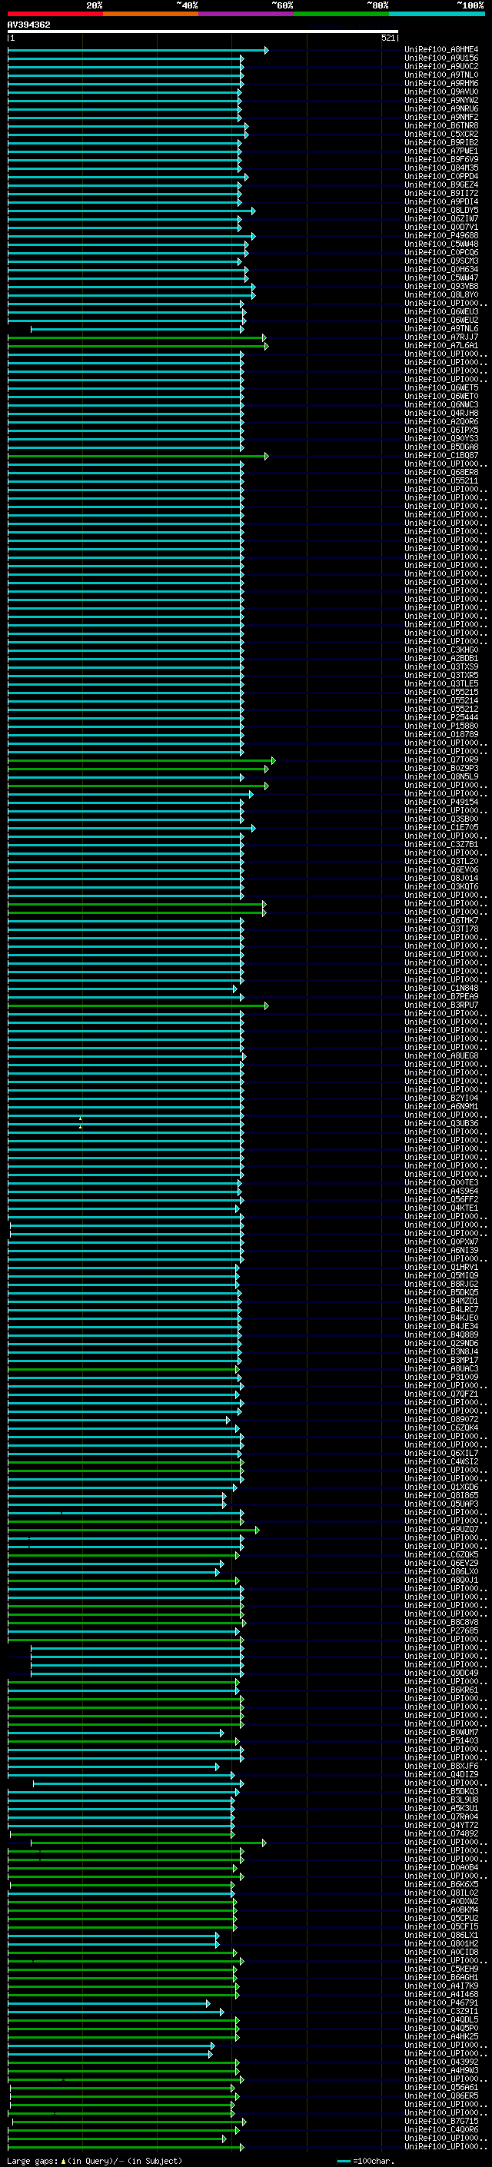Viewport: 492px width, 2167px height.
Task: Click the green ~80% identity legend swatch
Action: coord(341,14)
